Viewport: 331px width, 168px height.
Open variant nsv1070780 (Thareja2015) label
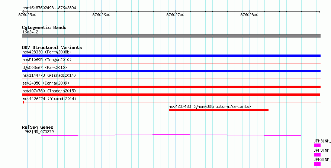pyautogui.click(x=49, y=91)
